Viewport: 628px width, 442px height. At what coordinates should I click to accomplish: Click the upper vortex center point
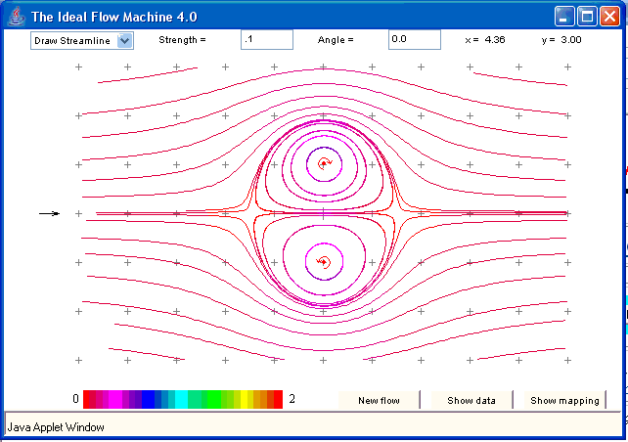point(324,163)
